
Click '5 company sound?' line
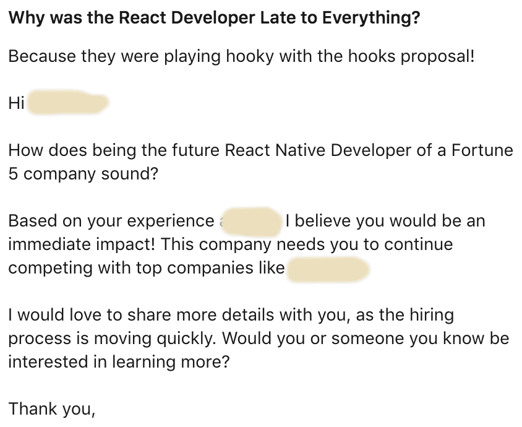click(83, 174)
